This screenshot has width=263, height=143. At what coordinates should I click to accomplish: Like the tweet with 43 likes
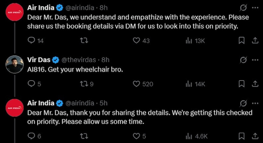pyautogui.click(x=137, y=41)
